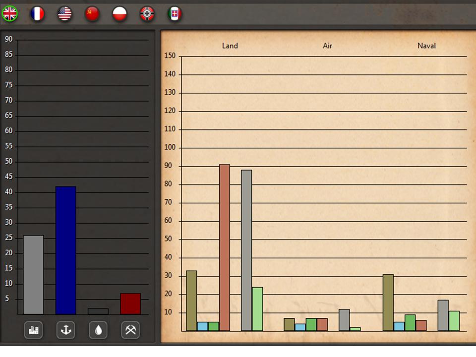Click the salmon bar under Naval
The height and width of the screenshot is (357, 476).
click(421, 325)
